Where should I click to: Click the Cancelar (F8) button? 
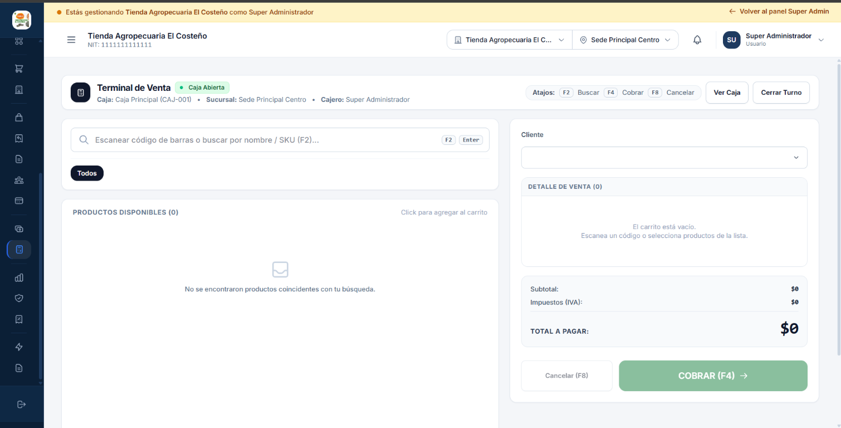point(566,376)
